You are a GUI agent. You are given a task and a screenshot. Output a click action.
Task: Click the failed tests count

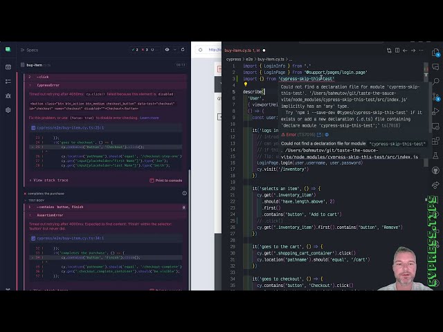[145, 50]
